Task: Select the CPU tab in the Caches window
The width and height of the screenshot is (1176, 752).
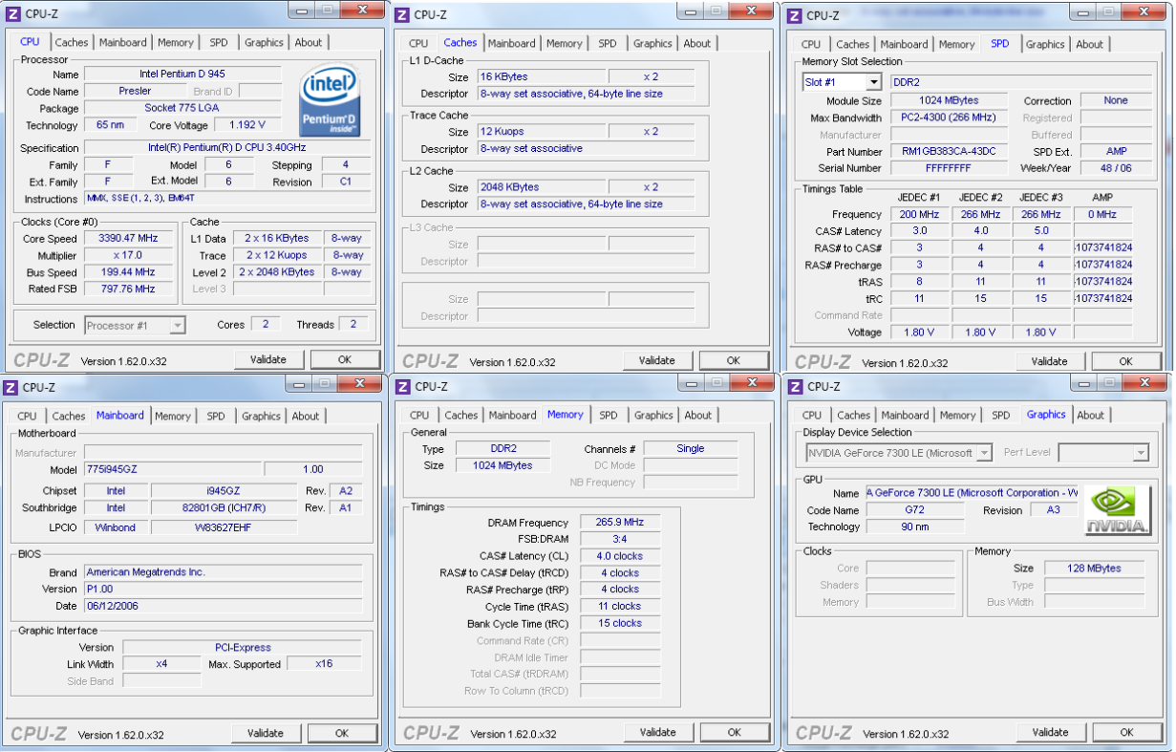Action: [x=418, y=43]
